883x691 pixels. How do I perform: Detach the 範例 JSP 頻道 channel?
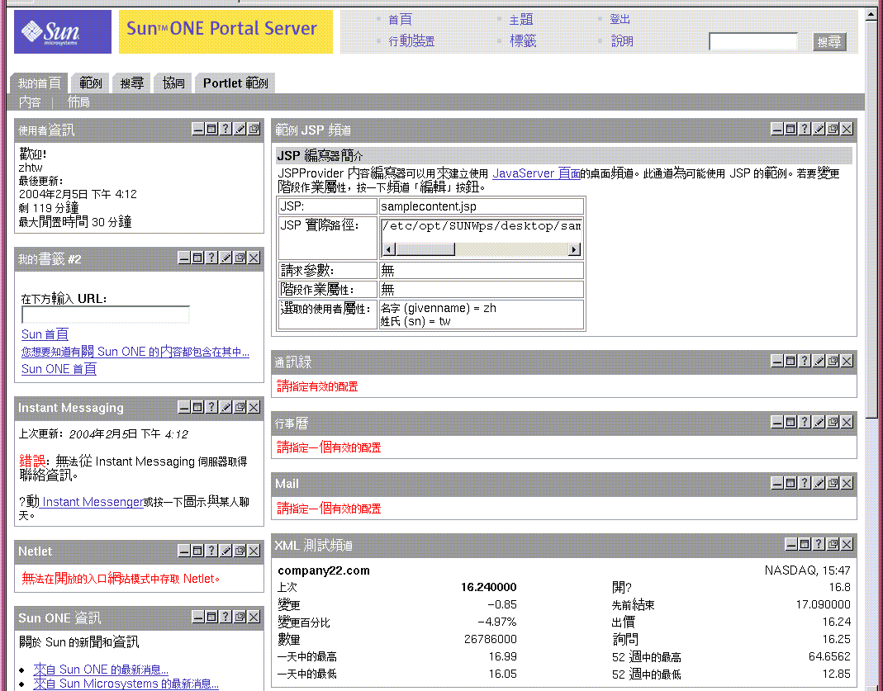(x=833, y=130)
